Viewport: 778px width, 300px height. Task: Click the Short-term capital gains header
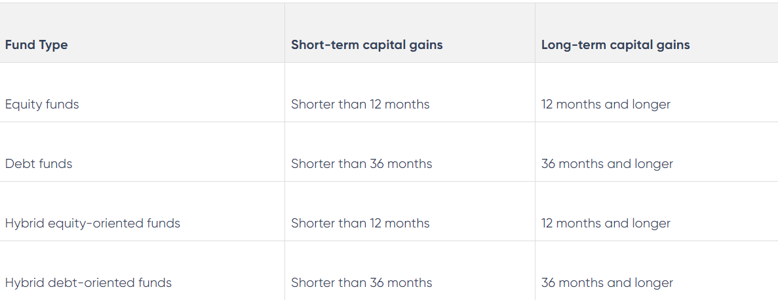[x=366, y=45]
